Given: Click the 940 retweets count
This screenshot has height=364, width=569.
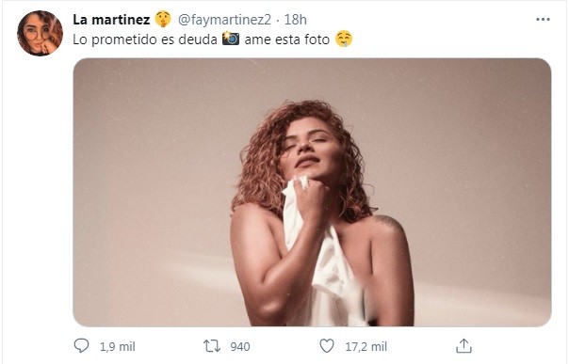Looking at the screenshot, I should pyautogui.click(x=240, y=347).
